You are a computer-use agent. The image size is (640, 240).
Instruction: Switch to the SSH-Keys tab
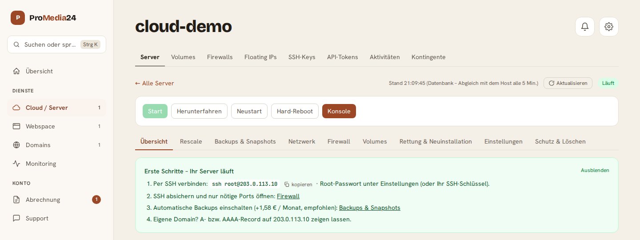(302, 57)
